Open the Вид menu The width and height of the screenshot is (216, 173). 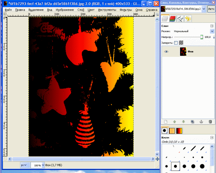50,10
